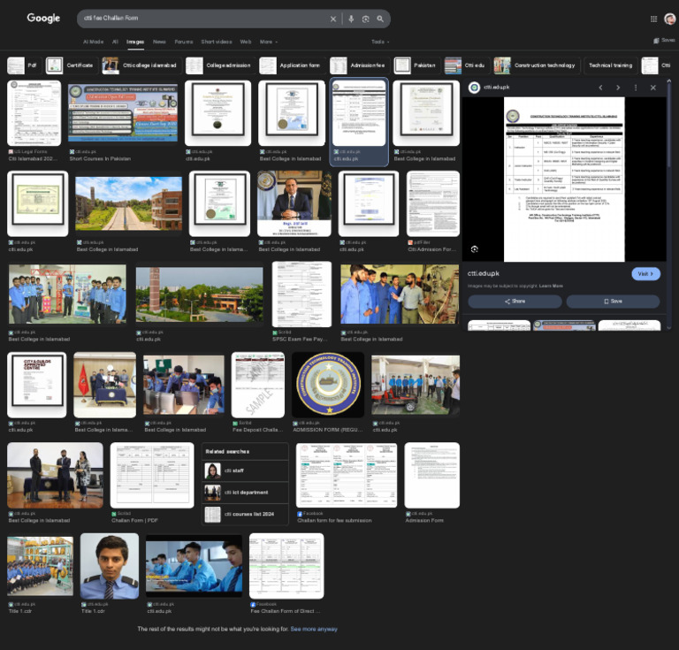
Task: Filter by Pakistan chip
Action: pos(417,65)
